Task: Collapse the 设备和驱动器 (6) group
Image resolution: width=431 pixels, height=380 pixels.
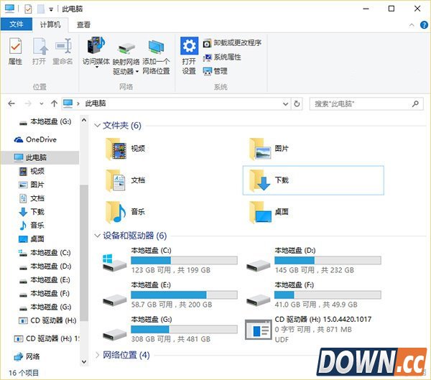Action: 98,236
